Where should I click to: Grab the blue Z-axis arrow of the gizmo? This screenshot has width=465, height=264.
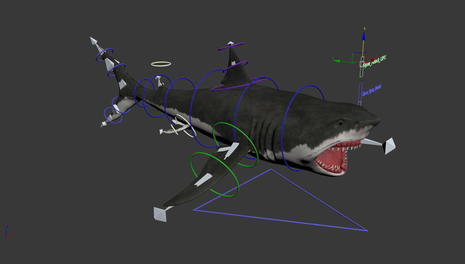click(x=364, y=36)
